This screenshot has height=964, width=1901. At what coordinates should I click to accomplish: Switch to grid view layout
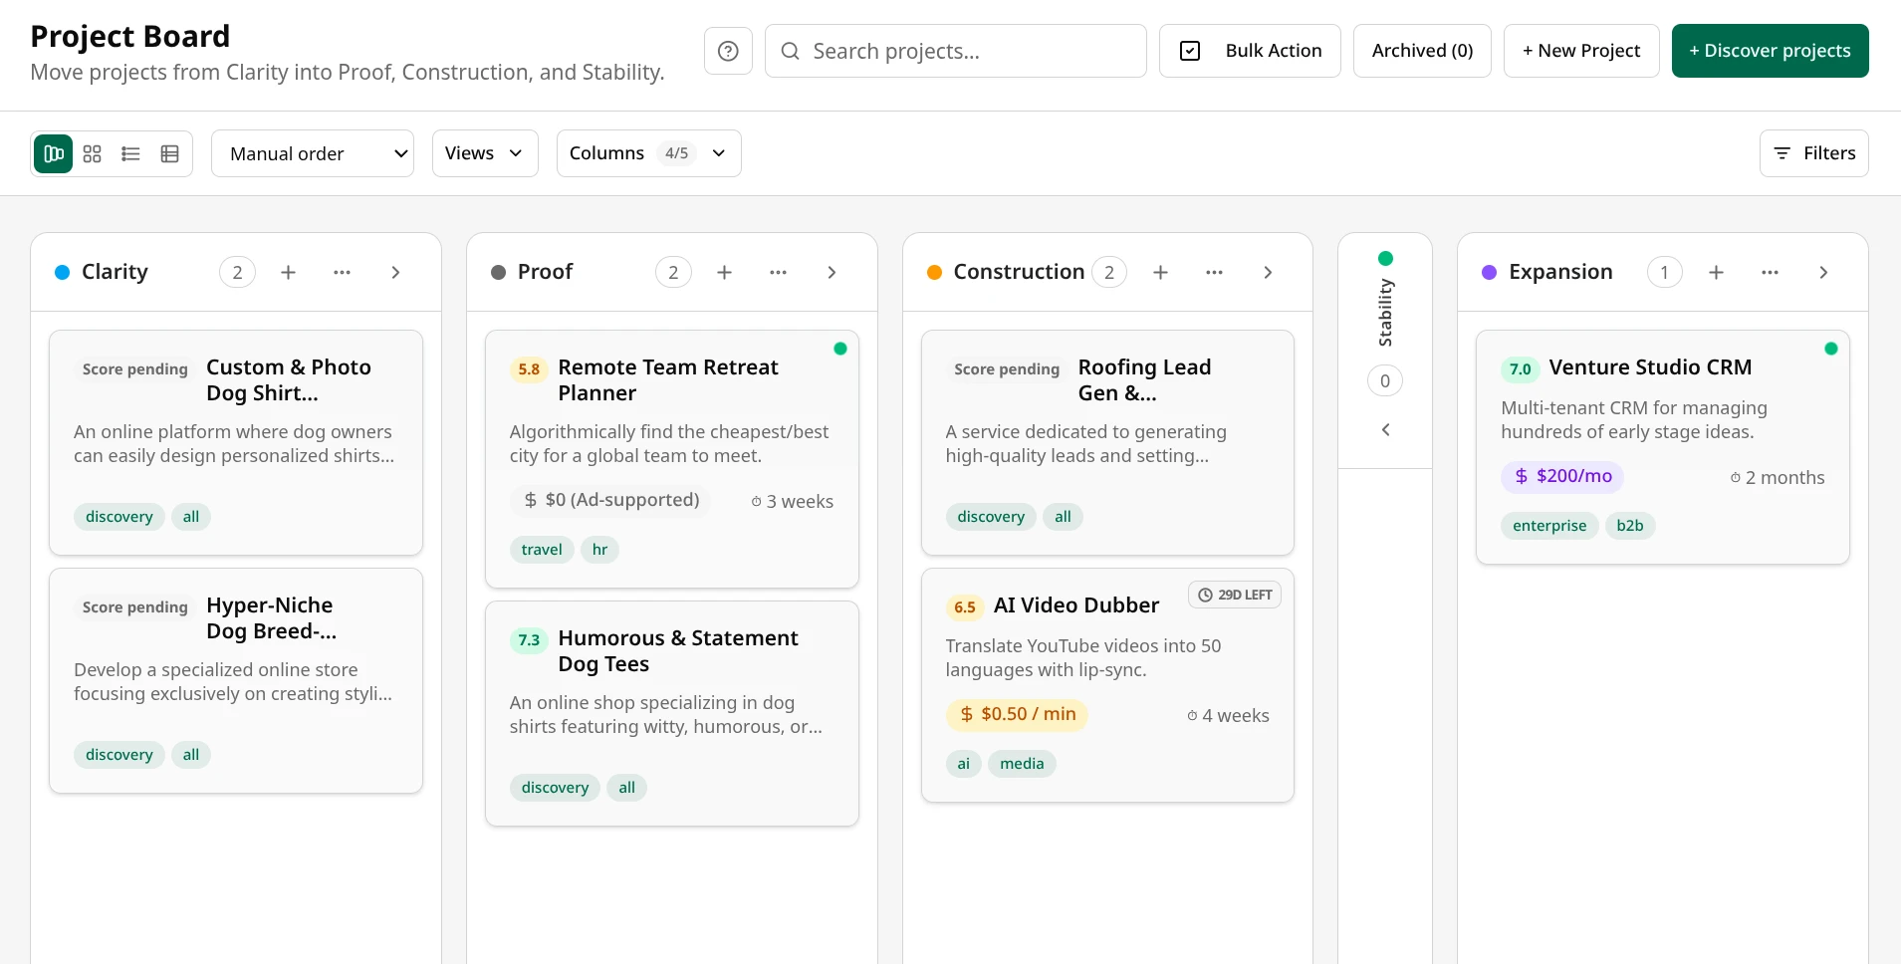[92, 153]
